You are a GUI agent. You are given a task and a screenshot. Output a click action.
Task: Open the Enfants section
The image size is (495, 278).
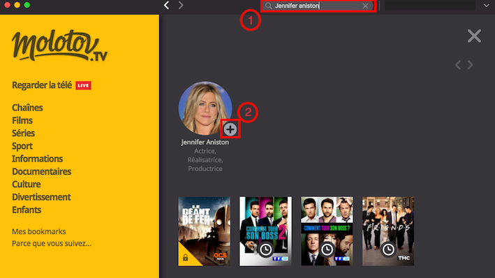[27, 210]
